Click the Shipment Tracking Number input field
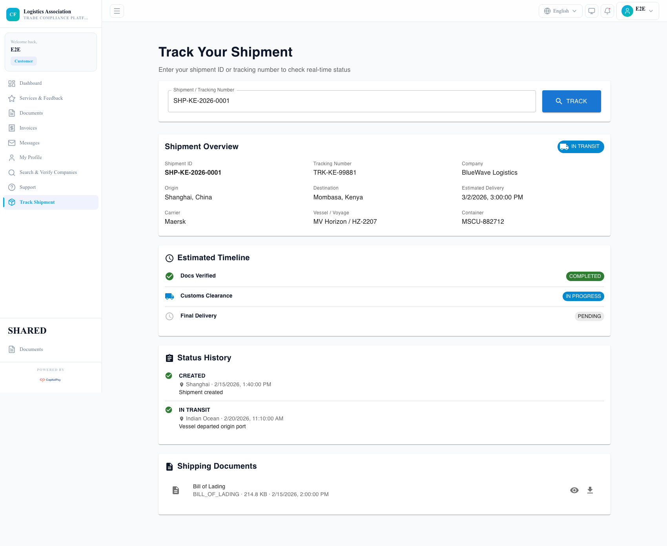 352,101
